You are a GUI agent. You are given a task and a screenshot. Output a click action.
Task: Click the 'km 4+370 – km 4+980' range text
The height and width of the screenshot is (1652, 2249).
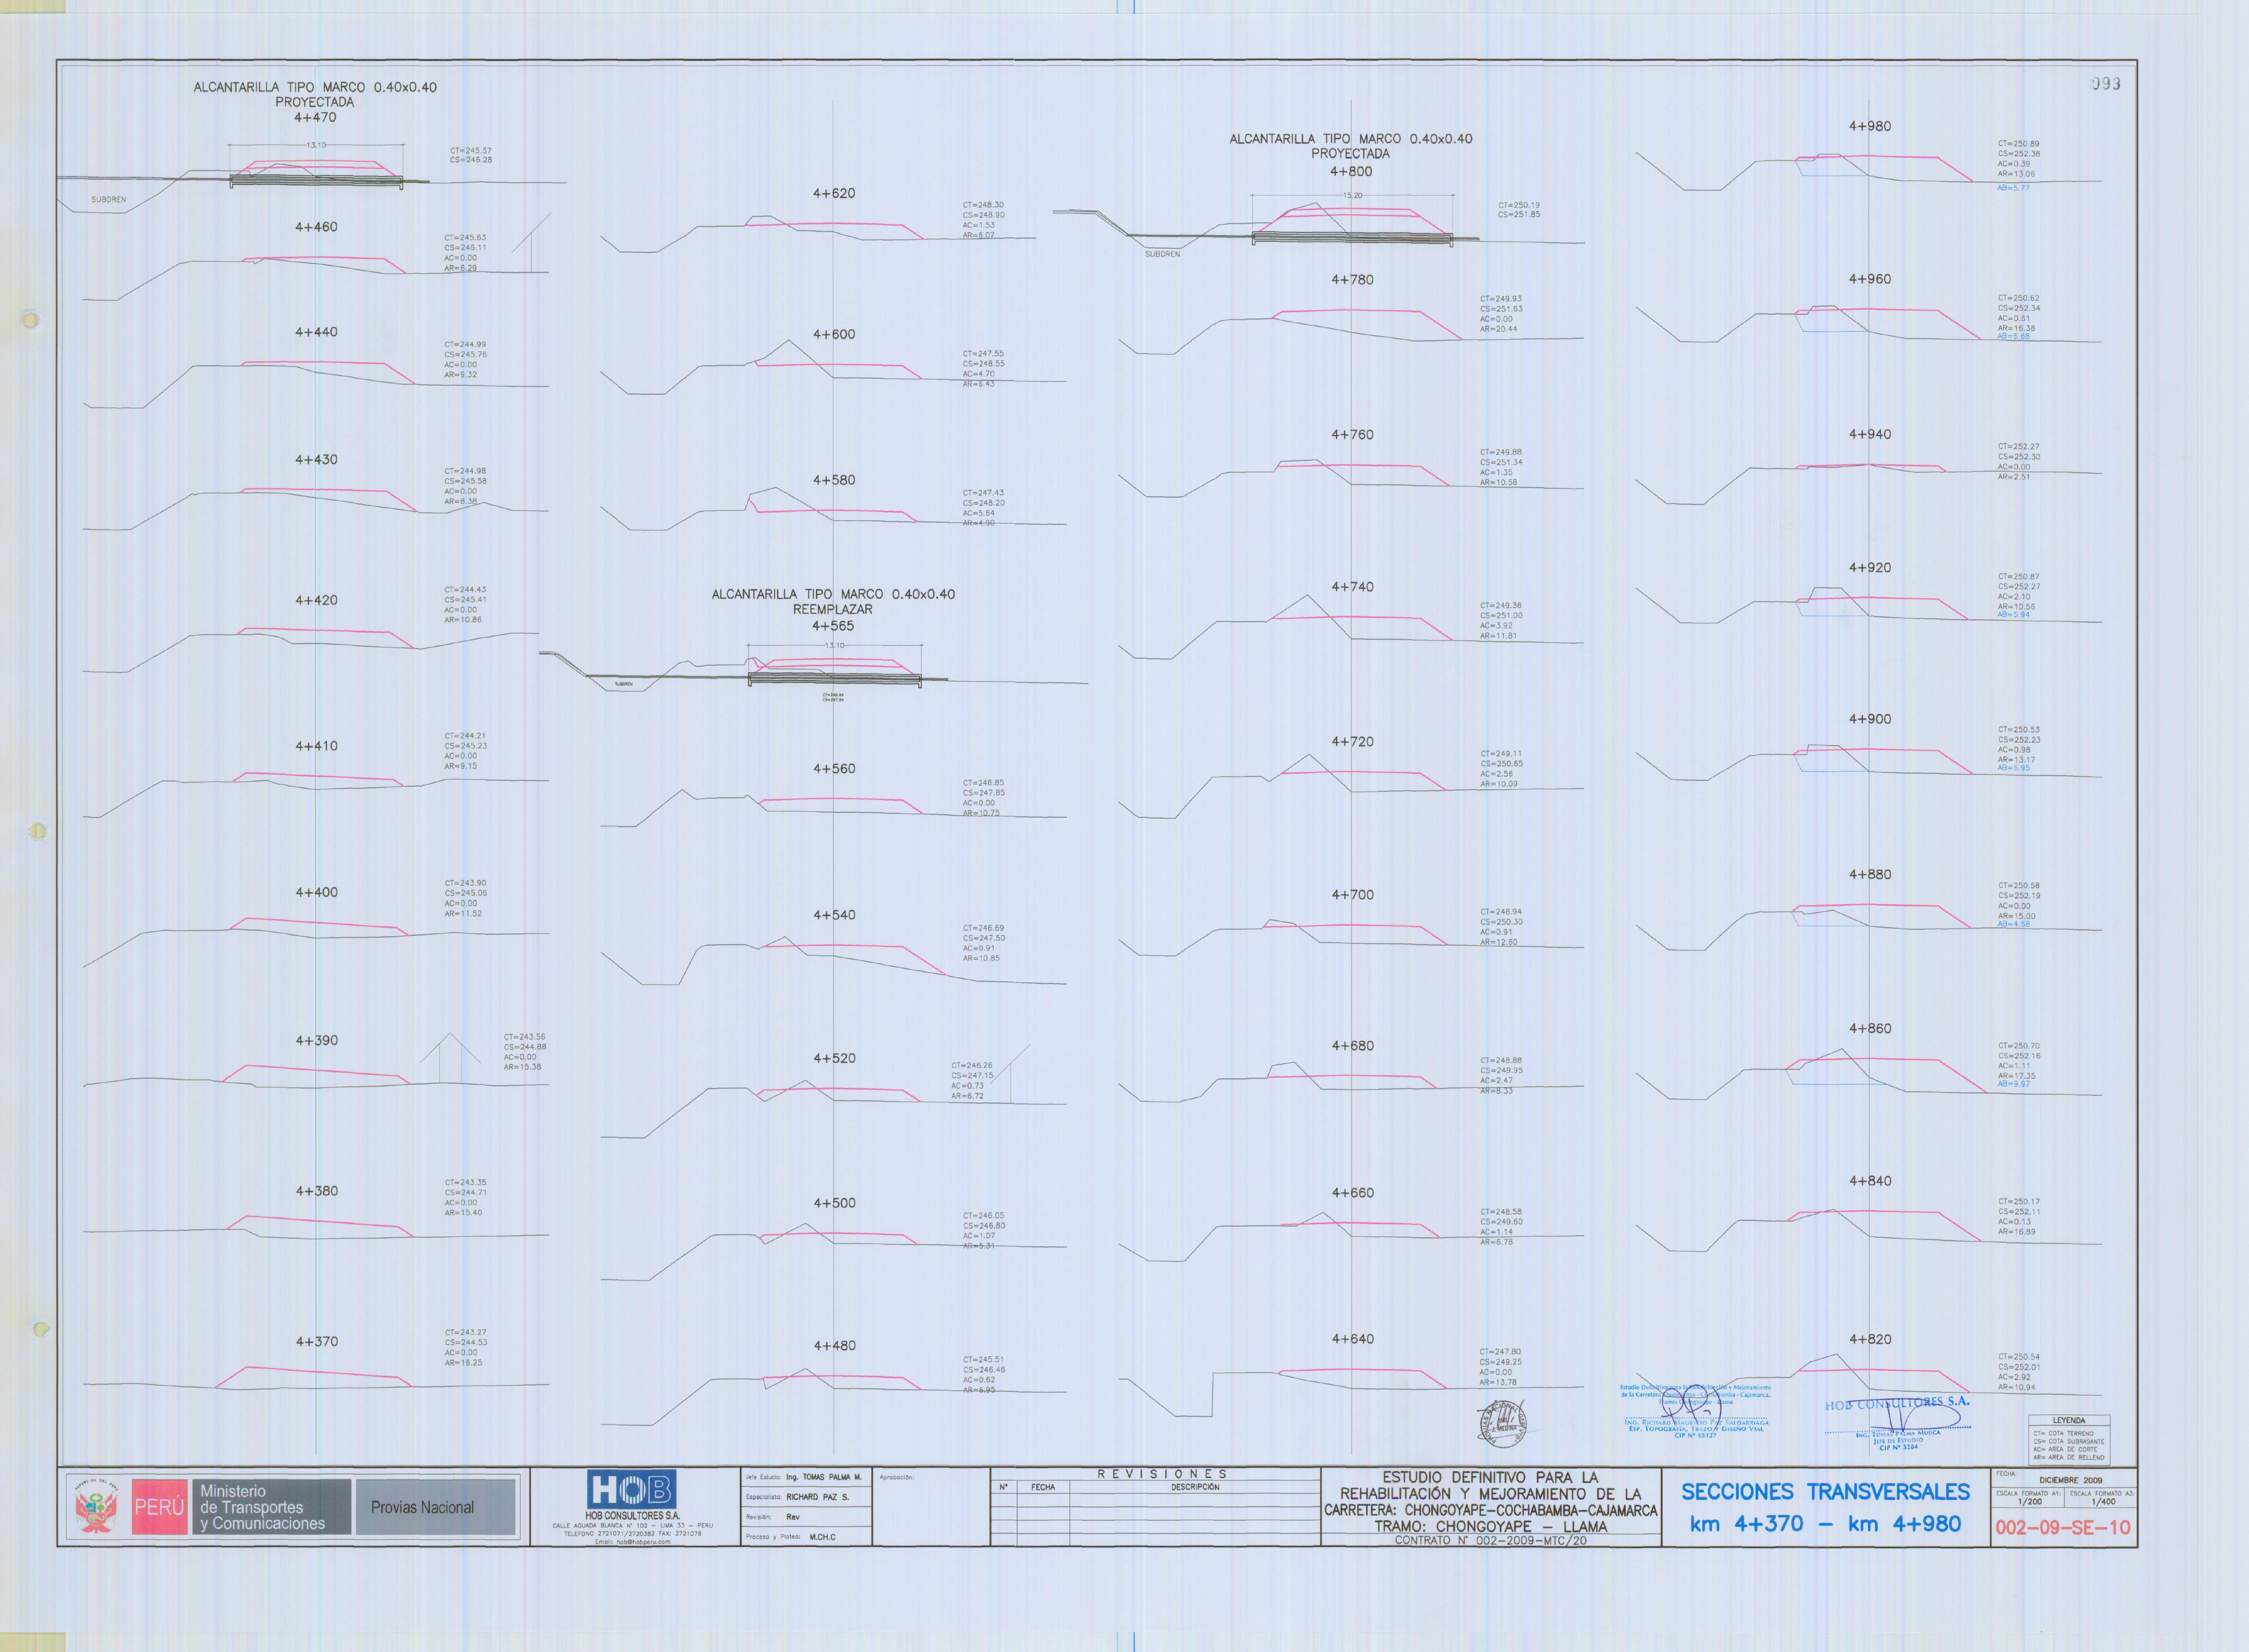point(1825,1524)
